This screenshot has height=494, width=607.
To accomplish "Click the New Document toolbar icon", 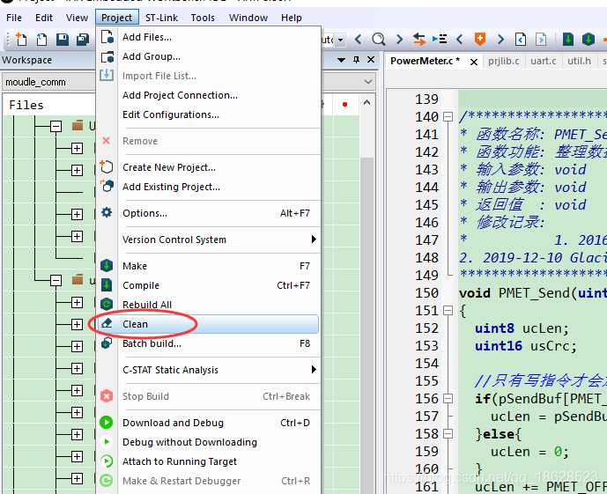I will point(21,39).
